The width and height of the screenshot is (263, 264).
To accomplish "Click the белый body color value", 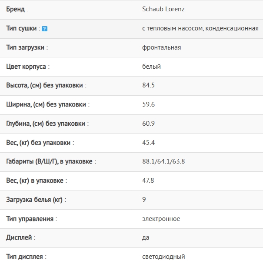I will (x=151, y=67).
